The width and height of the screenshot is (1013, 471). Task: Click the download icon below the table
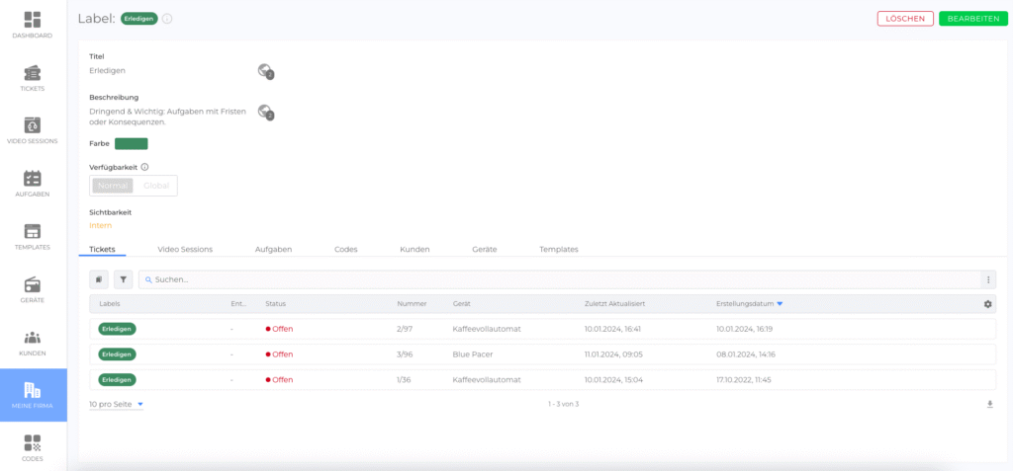coord(989,404)
